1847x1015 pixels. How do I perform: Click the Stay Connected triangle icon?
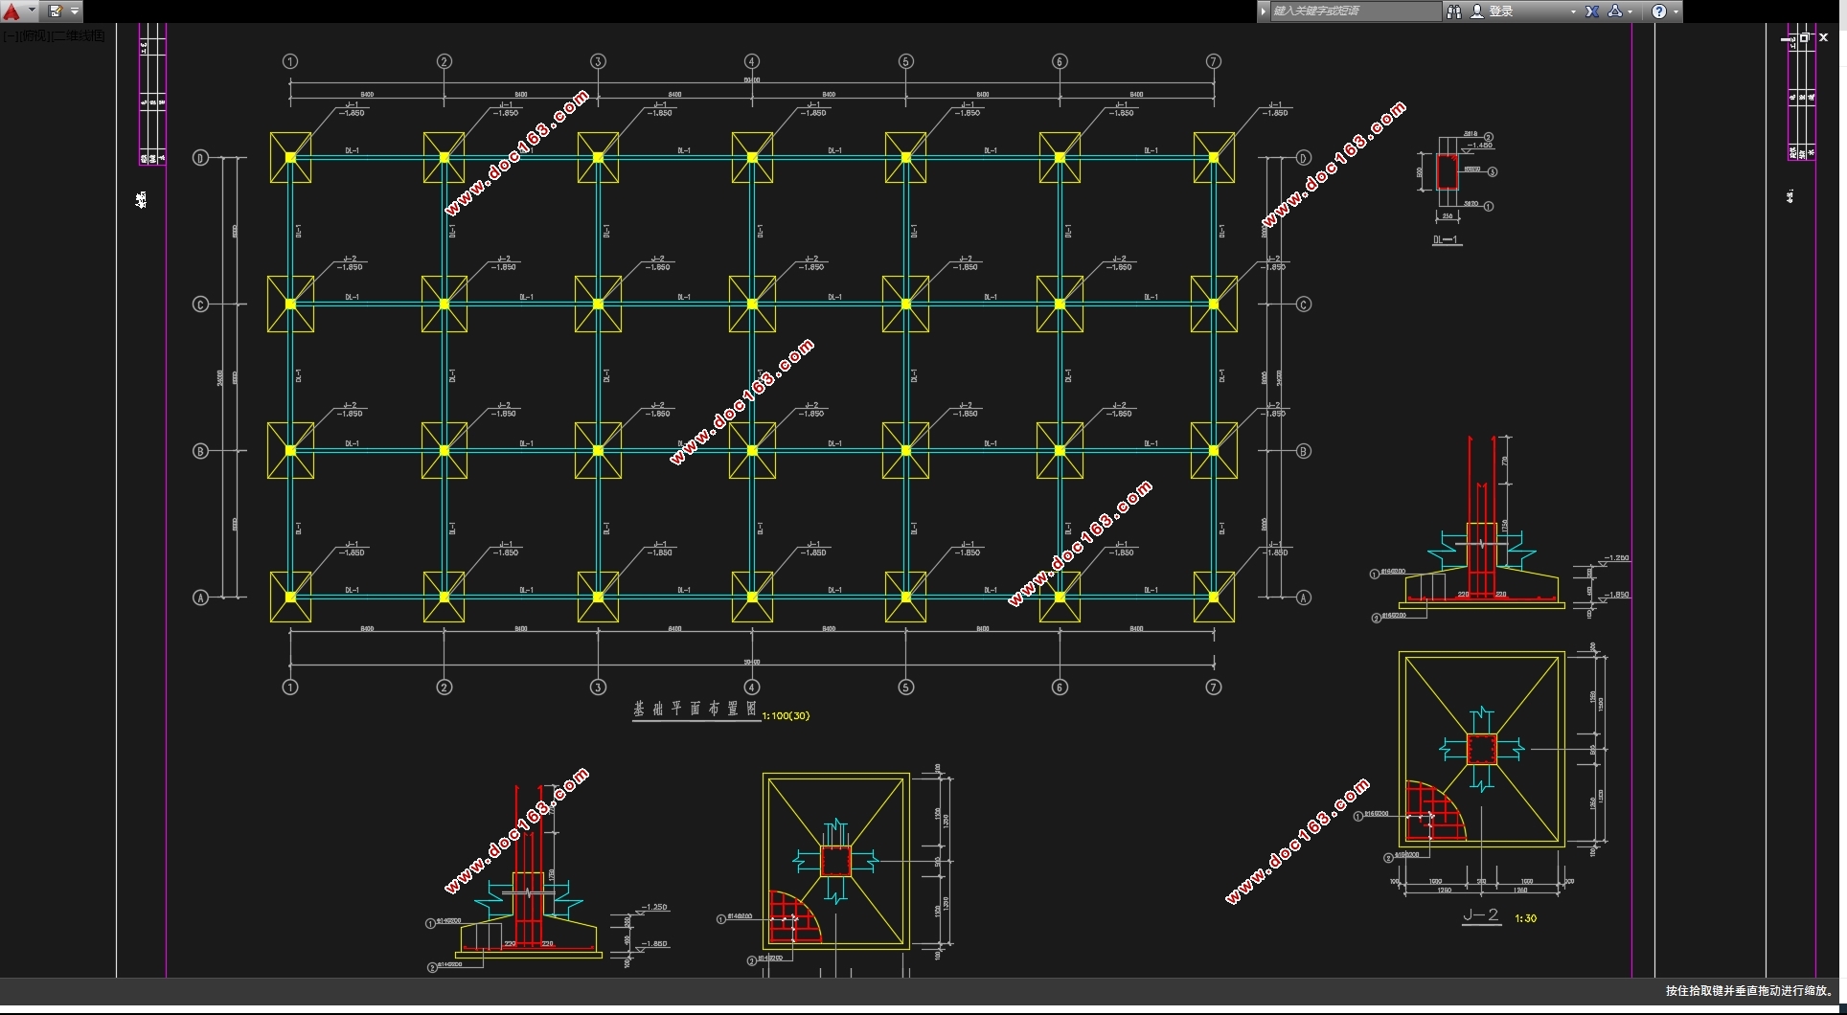click(x=1615, y=11)
